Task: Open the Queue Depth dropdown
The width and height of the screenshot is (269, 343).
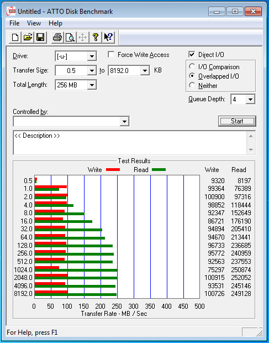Action: pyautogui.click(x=250, y=100)
